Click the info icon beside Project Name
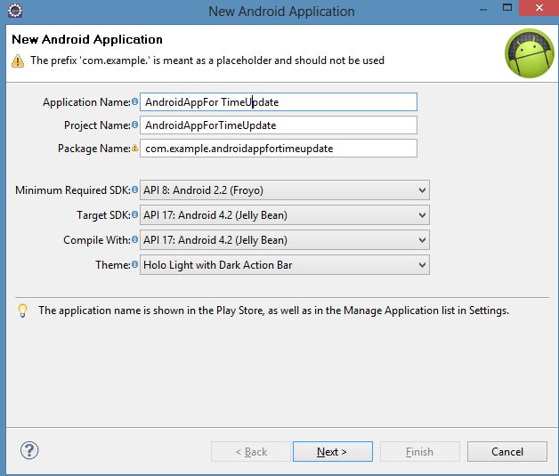The height and width of the screenshot is (476, 559). [135, 125]
